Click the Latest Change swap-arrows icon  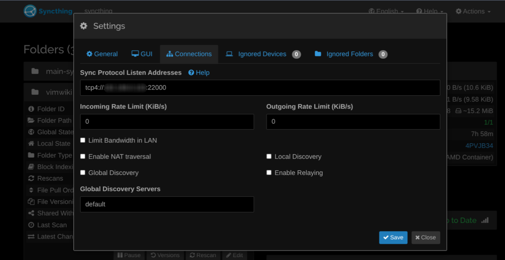(31, 237)
